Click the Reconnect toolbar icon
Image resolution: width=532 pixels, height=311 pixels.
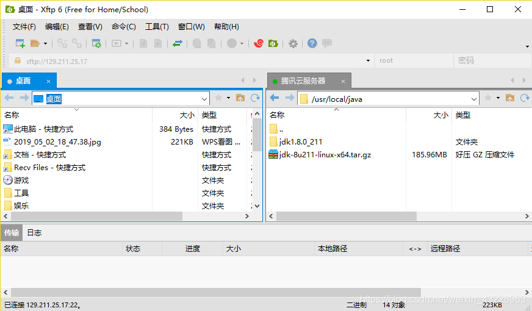click(62, 43)
